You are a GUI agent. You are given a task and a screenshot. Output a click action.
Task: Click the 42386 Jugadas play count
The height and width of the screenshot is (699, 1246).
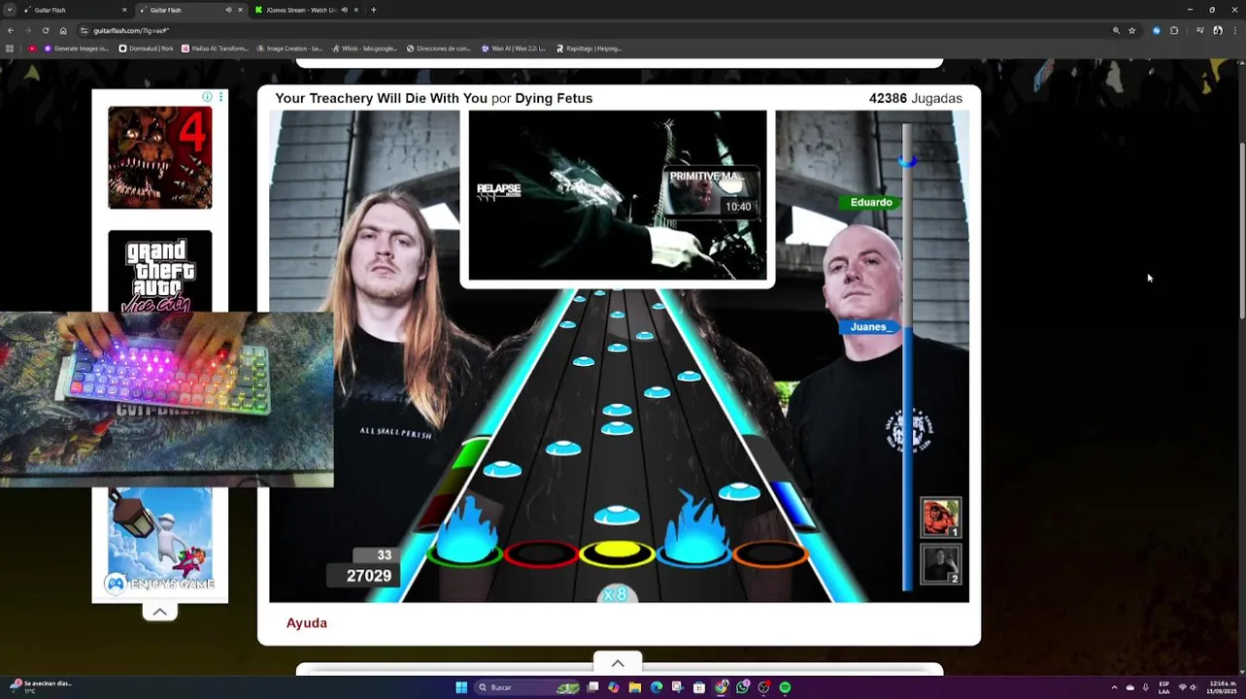click(916, 98)
